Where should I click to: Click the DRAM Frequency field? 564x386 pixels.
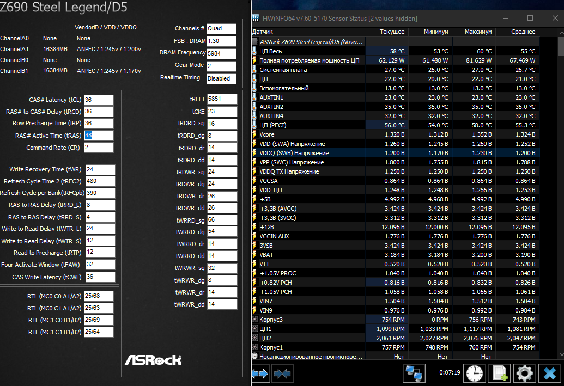222,53
